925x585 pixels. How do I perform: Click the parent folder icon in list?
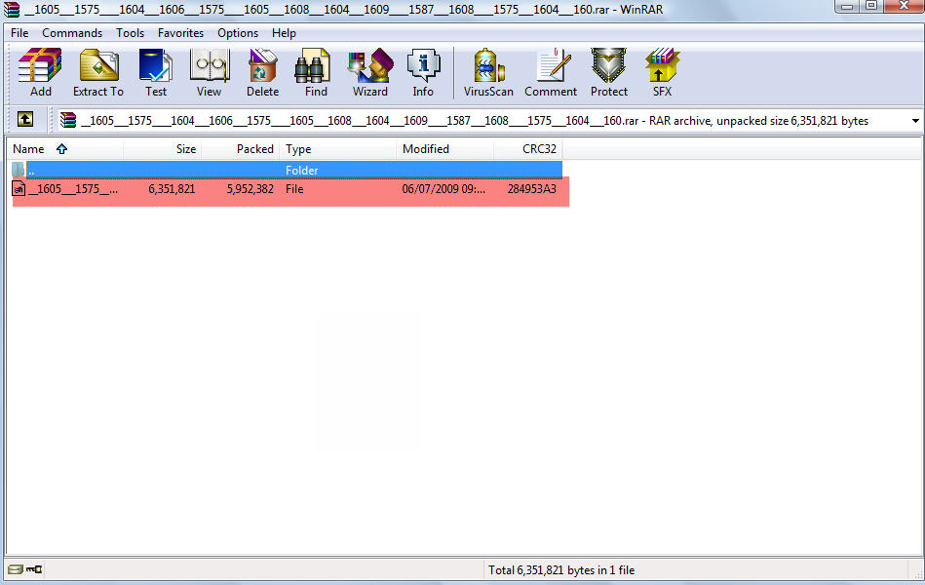click(x=19, y=170)
